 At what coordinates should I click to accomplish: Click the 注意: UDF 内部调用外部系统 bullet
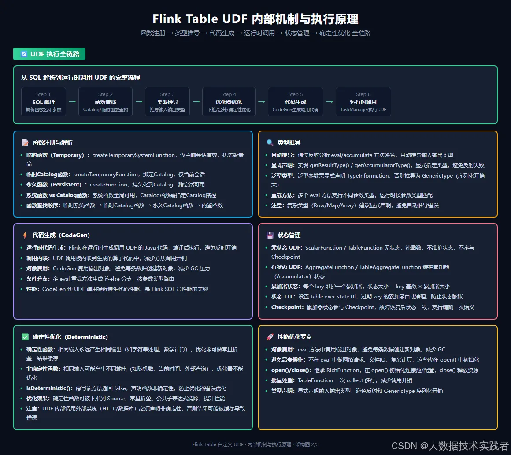coord(136,413)
